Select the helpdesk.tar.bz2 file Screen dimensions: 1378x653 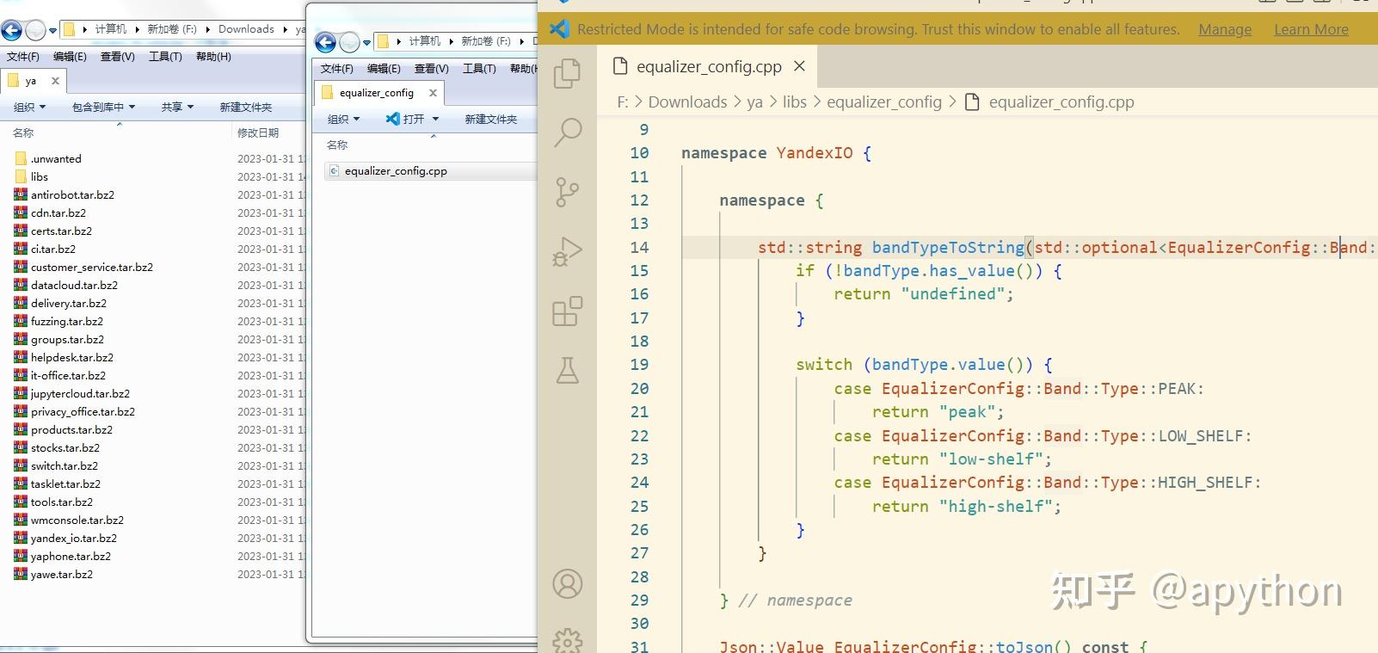pos(72,357)
